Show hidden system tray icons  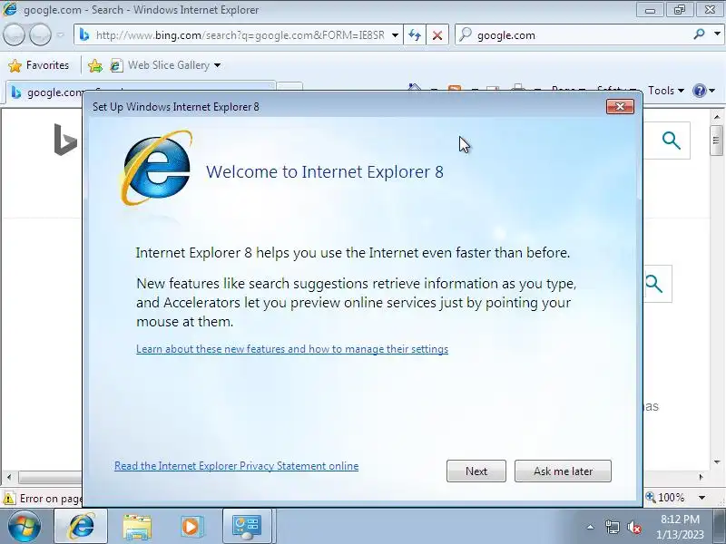tap(591, 527)
